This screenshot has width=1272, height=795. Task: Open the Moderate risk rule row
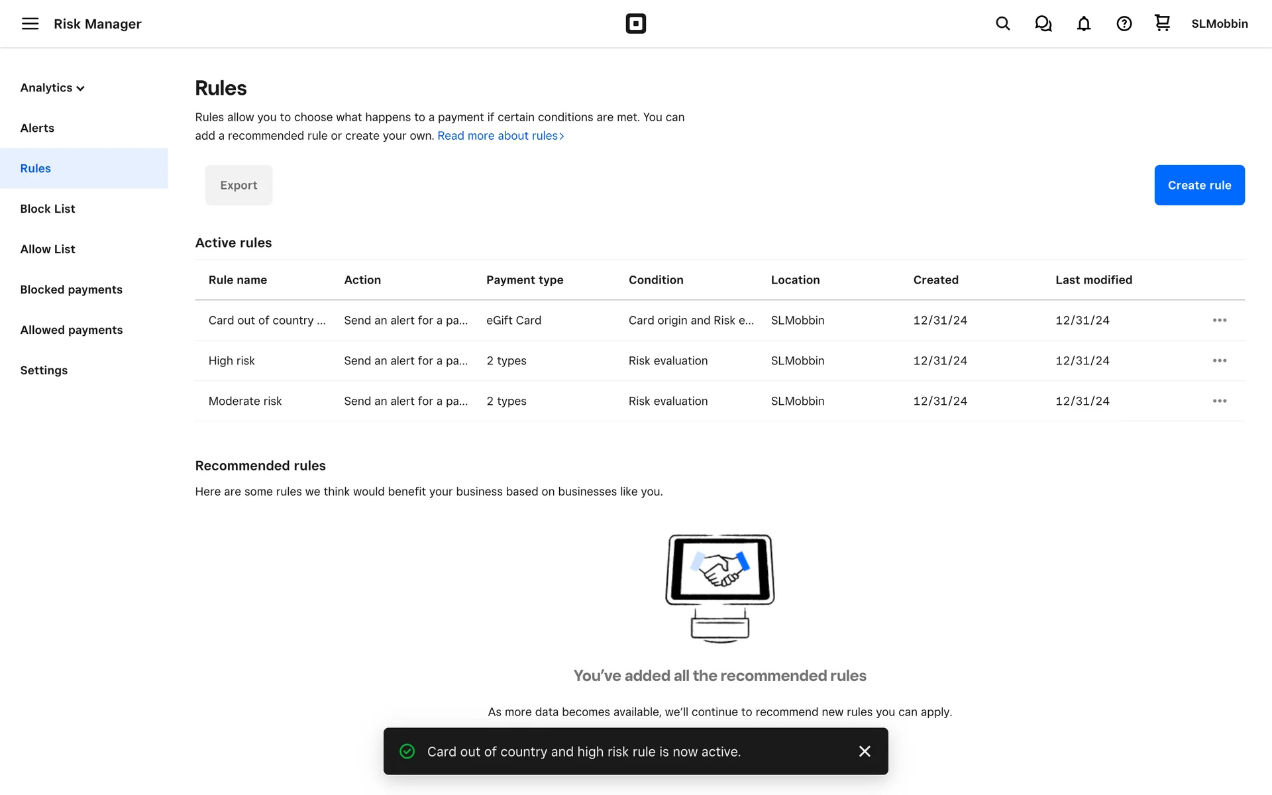click(x=245, y=401)
